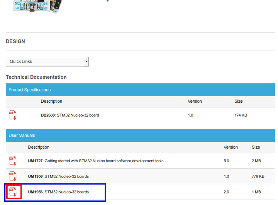Screen dimensions: 278x205
Task: Click Description column header under User Manuals
Action: point(39,147)
